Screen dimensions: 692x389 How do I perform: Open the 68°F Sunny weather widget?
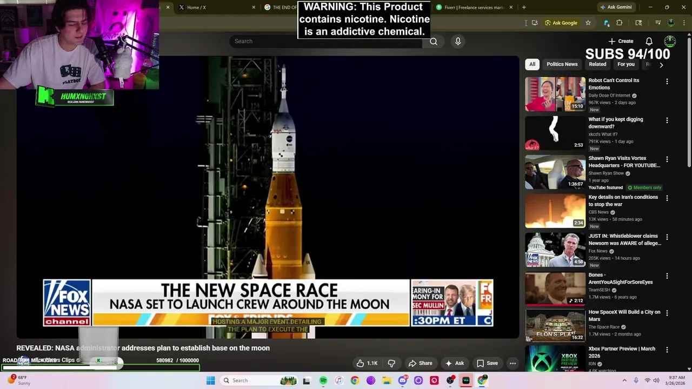18,380
